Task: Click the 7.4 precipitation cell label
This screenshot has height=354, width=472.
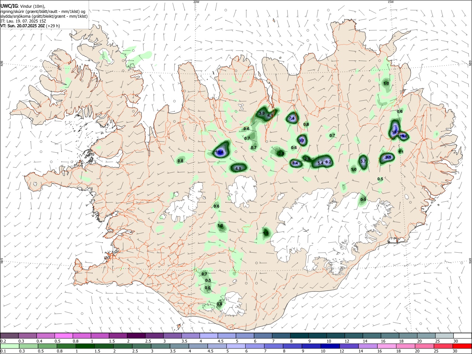Action: coord(292,118)
